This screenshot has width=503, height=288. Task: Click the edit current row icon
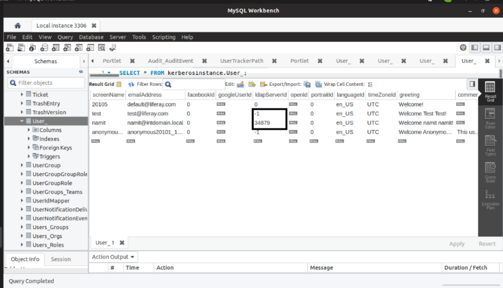pos(241,84)
